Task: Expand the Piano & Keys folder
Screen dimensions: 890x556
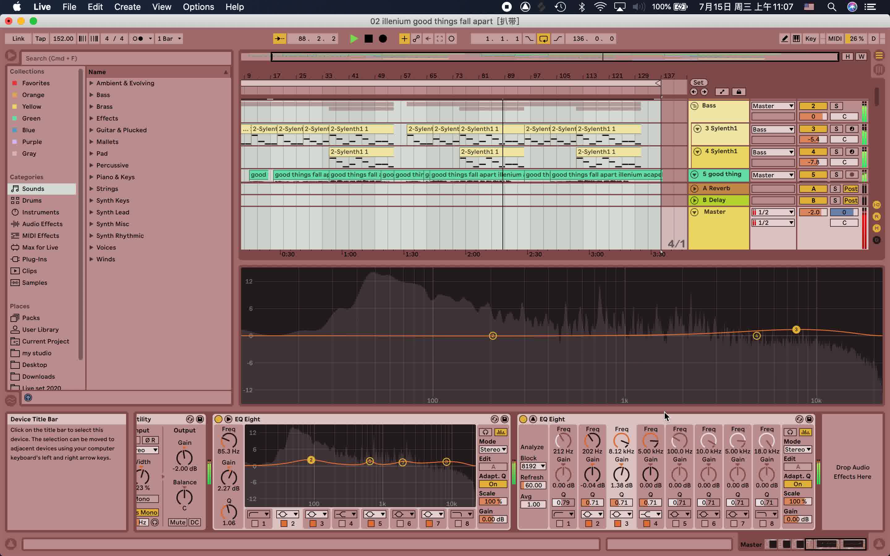Action: point(91,177)
